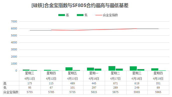Click the 297 value cell

pyautogui.click(x=94, y=88)
